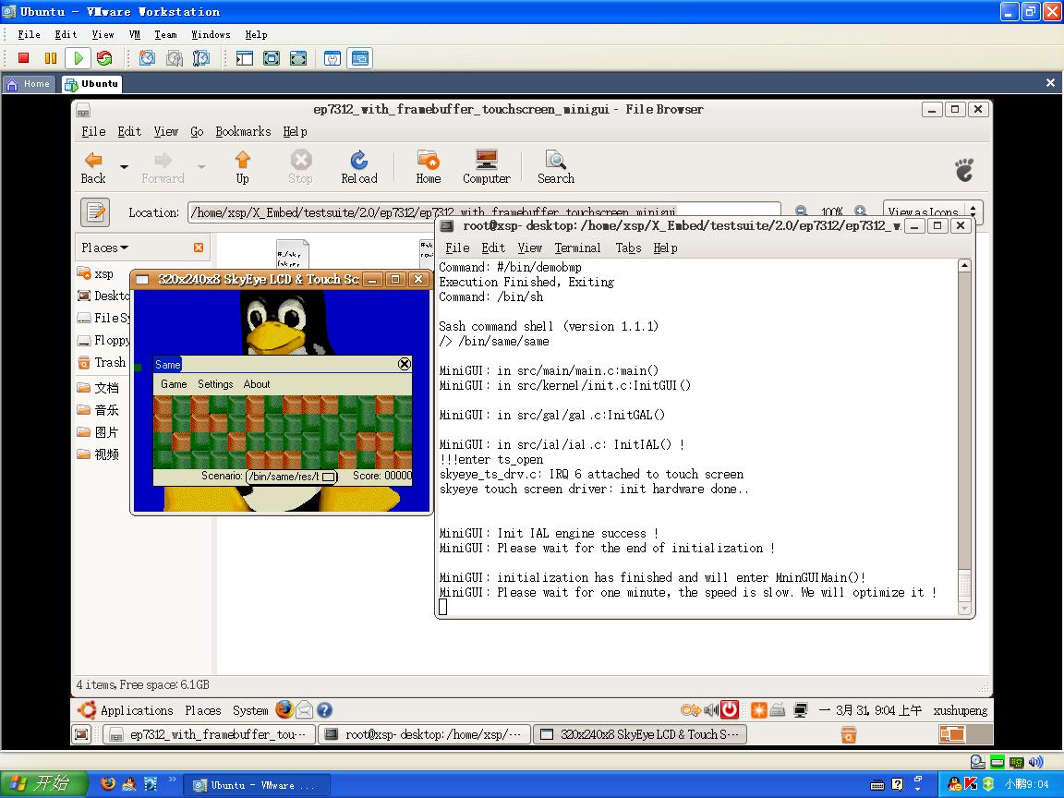The image size is (1064, 798).
Task: Open Computer in File Browser toolbar
Action: (487, 167)
